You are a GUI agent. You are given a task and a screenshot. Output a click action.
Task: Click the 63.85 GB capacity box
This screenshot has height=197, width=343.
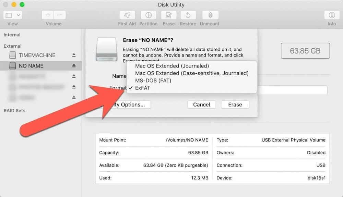tap(305, 51)
